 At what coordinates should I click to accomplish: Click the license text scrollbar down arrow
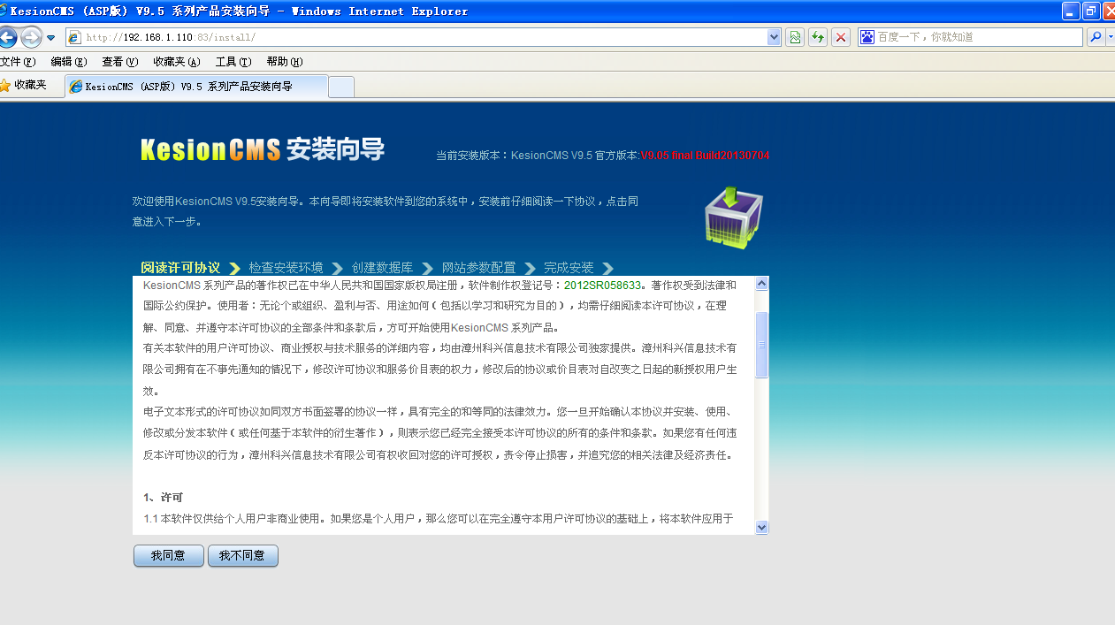pyautogui.click(x=761, y=525)
